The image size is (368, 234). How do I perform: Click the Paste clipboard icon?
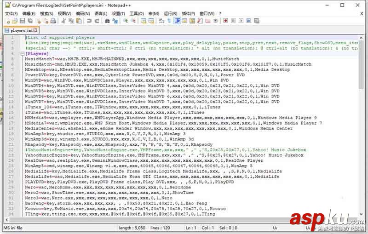[x=79, y=21]
